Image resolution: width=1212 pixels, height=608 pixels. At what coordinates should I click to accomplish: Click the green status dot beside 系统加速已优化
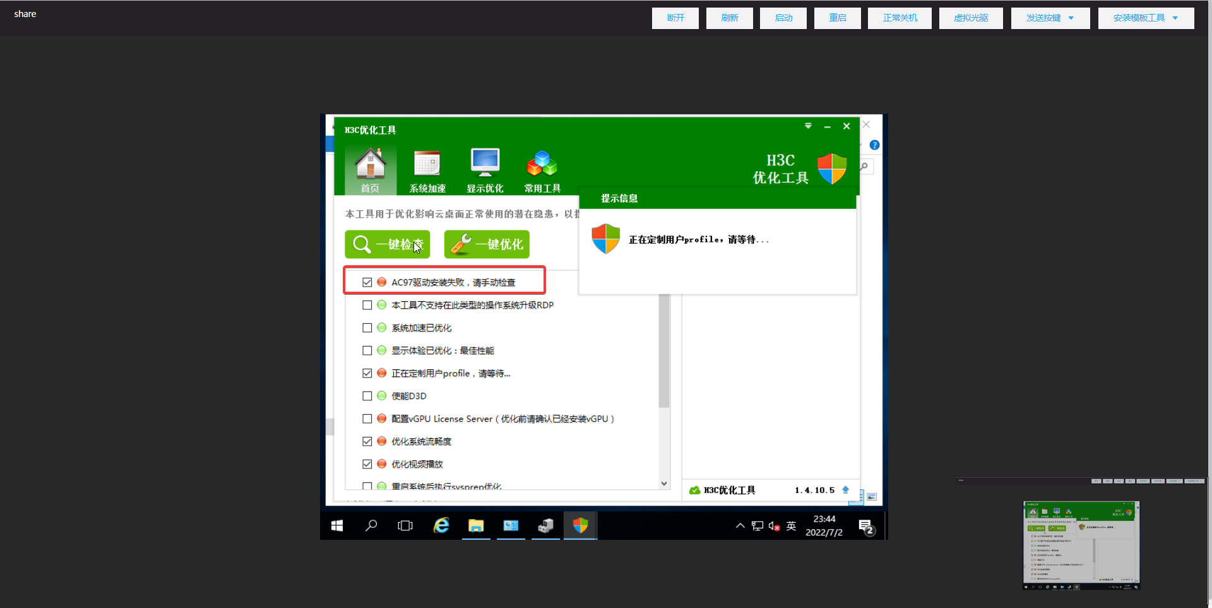point(382,328)
